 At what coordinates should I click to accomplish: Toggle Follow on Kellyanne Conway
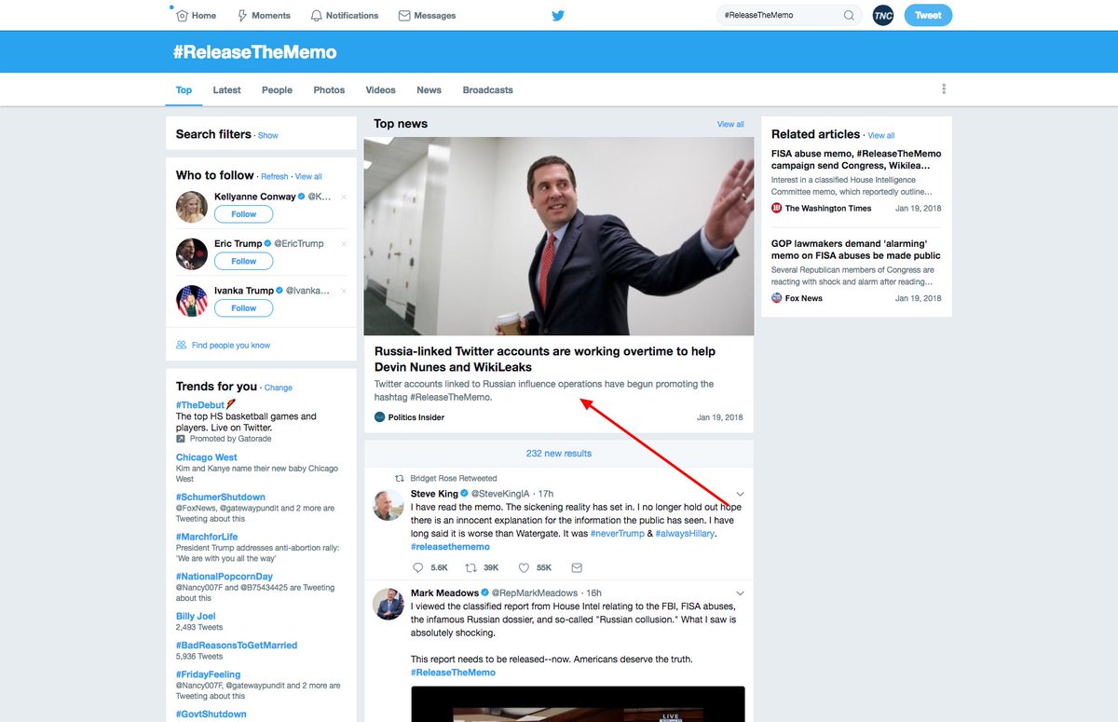[x=243, y=213]
